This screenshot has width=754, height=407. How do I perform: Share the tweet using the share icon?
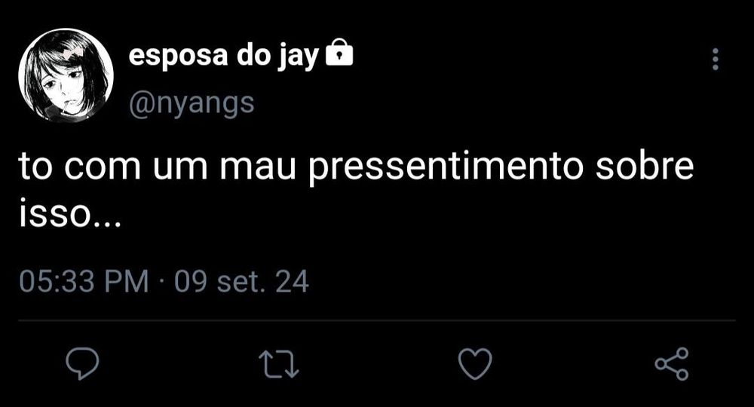tap(672, 364)
